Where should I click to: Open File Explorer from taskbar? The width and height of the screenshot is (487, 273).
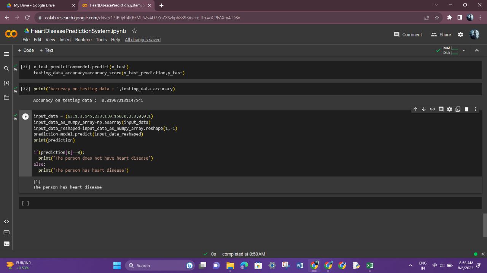[230, 265]
